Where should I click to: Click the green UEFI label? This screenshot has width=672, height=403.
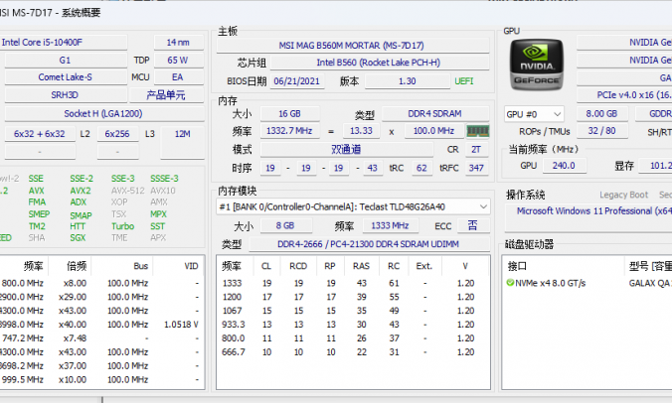[464, 81]
